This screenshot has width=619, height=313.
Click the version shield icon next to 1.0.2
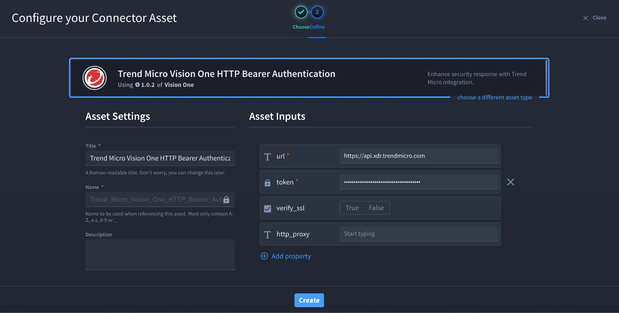(x=138, y=85)
